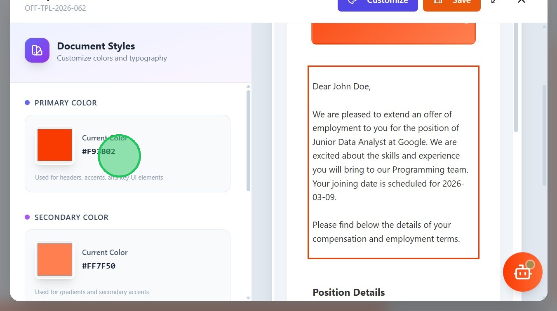Click the Position Details heading
The width and height of the screenshot is (557, 311).
point(348,292)
